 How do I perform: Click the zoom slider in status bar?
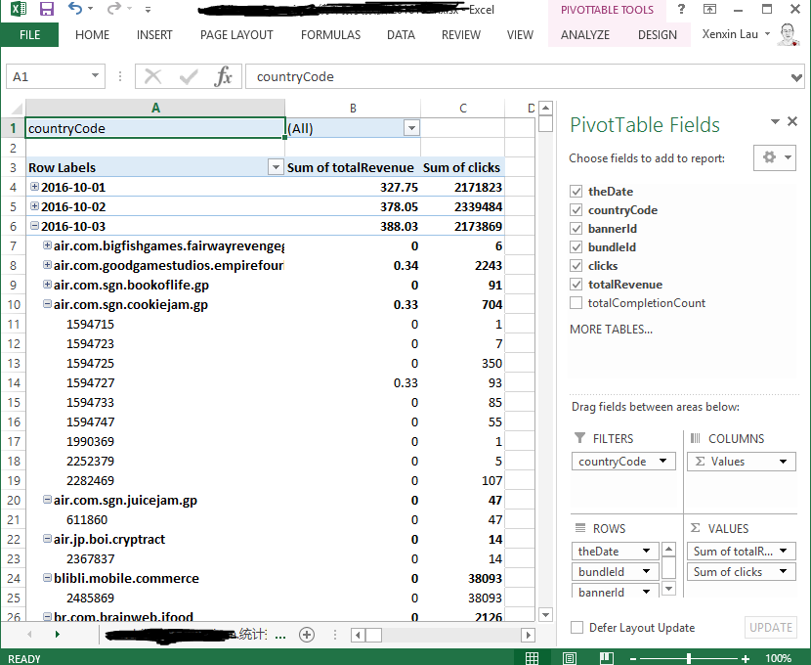tap(690, 658)
